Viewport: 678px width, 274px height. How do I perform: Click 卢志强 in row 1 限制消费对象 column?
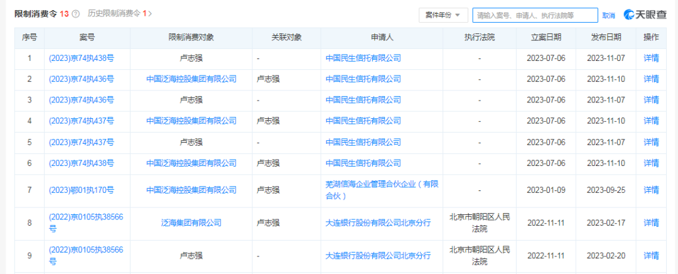click(x=191, y=58)
